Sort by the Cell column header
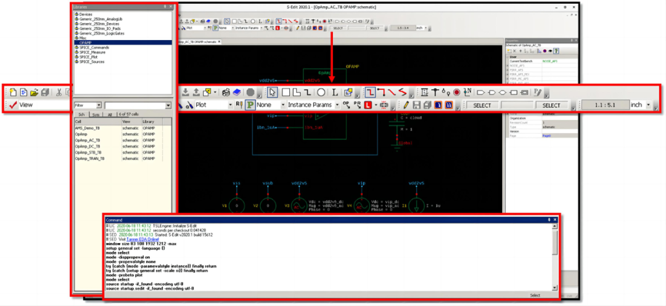The width and height of the screenshot is (666, 306). pyautogui.click(x=97, y=121)
